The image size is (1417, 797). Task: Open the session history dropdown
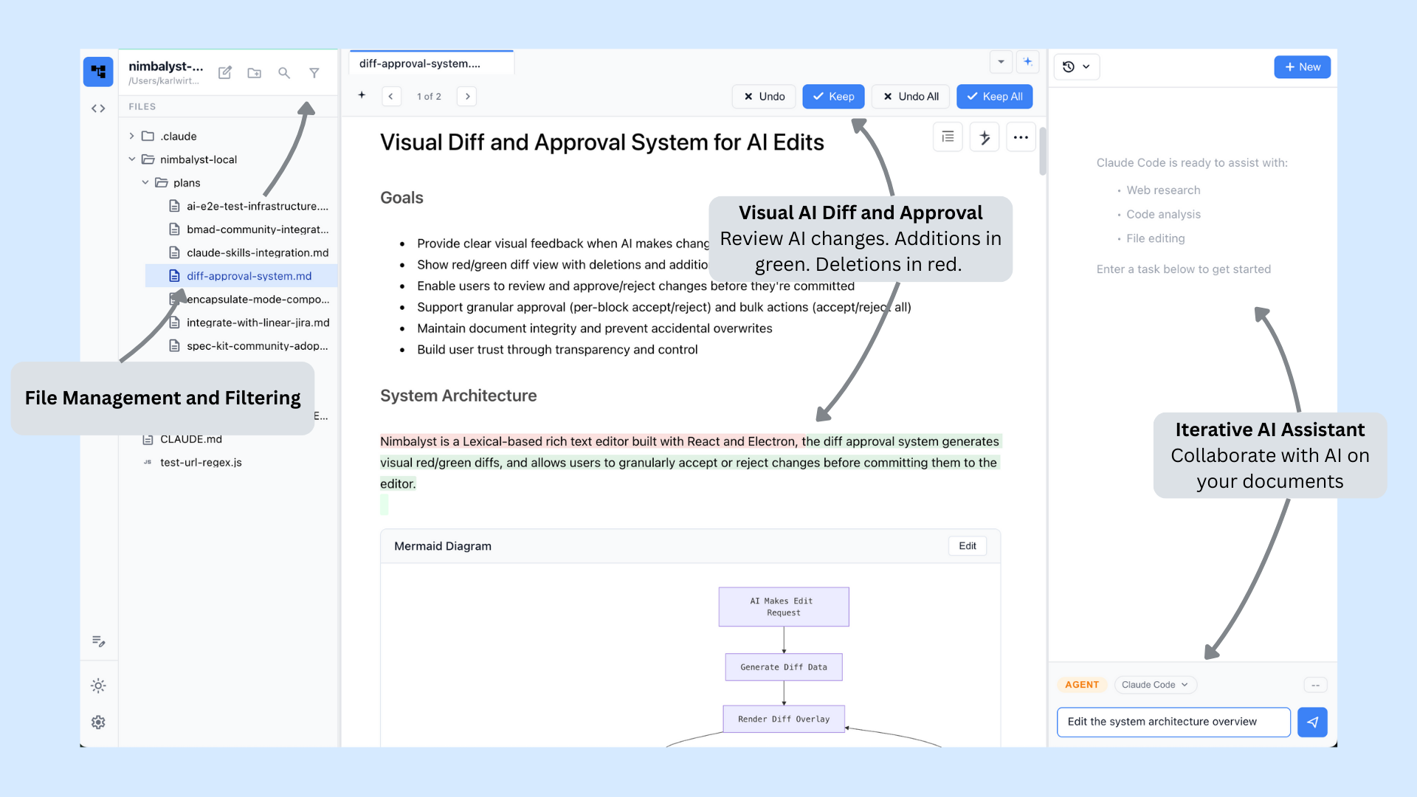(x=1077, y=66)
